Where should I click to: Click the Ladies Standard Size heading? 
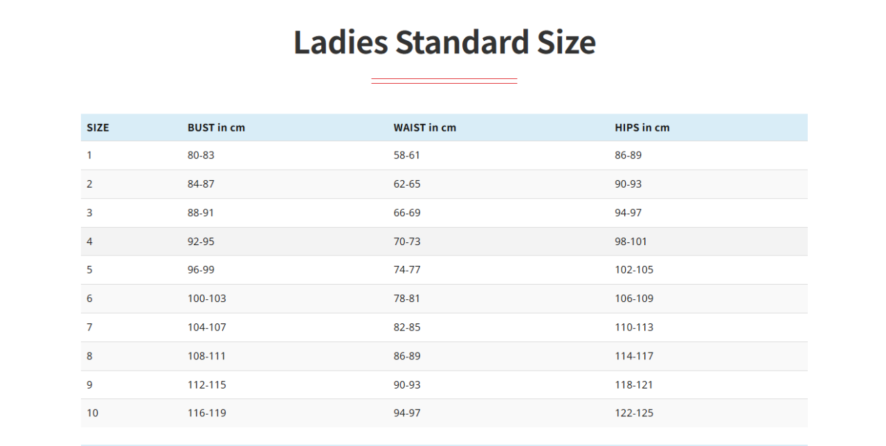pos(444,42)
